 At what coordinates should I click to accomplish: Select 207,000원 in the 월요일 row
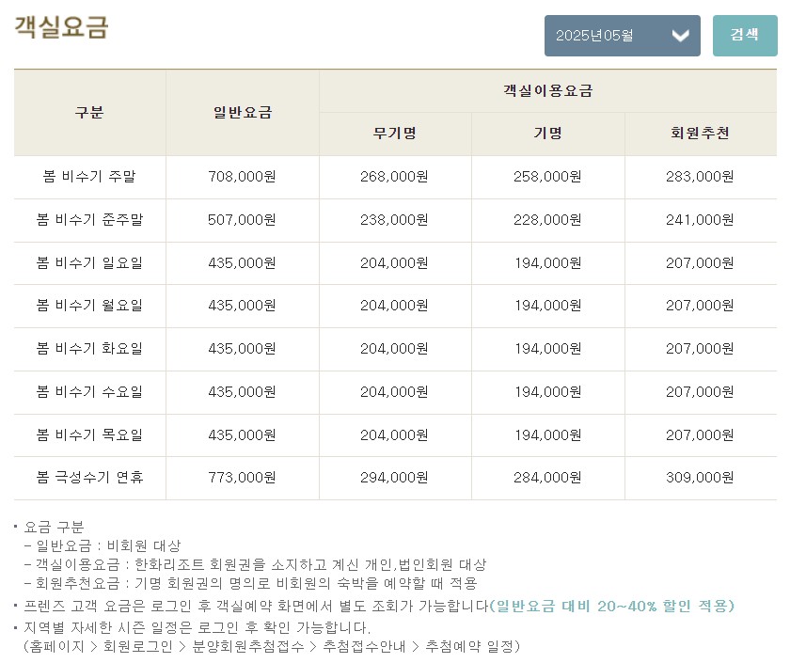click(700, 306)
